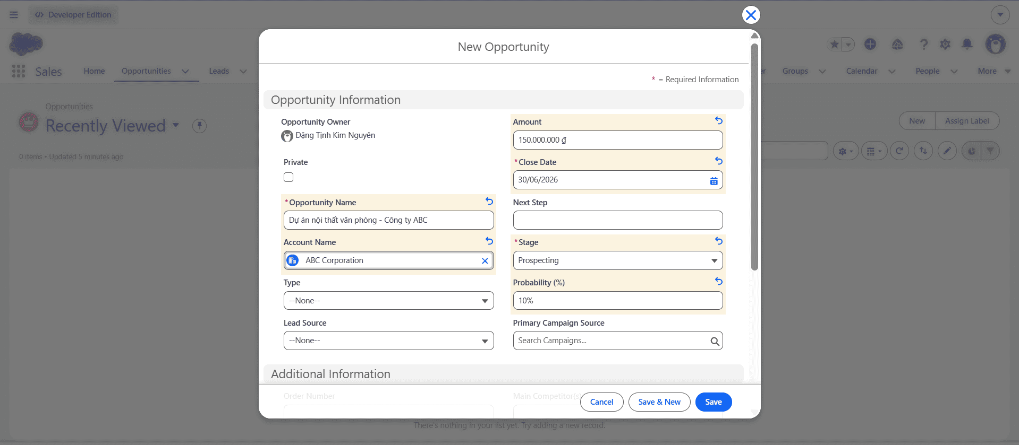This screenshot has width=1019, height=445.
Task: Click the Close Date input field
Action: tap(618, 180)
